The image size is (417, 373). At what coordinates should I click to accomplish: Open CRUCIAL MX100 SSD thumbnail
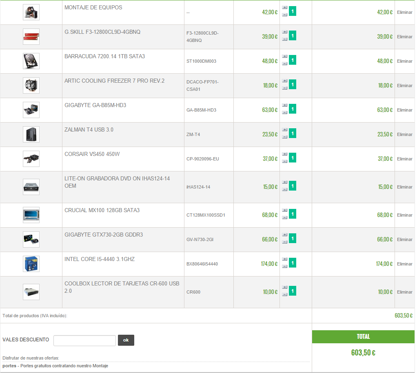click(31, 215)
